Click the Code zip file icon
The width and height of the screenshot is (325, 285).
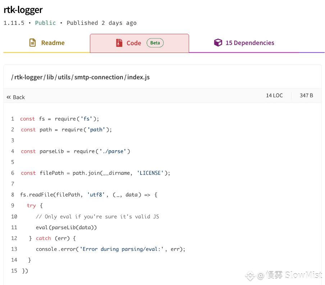(119, 43)
